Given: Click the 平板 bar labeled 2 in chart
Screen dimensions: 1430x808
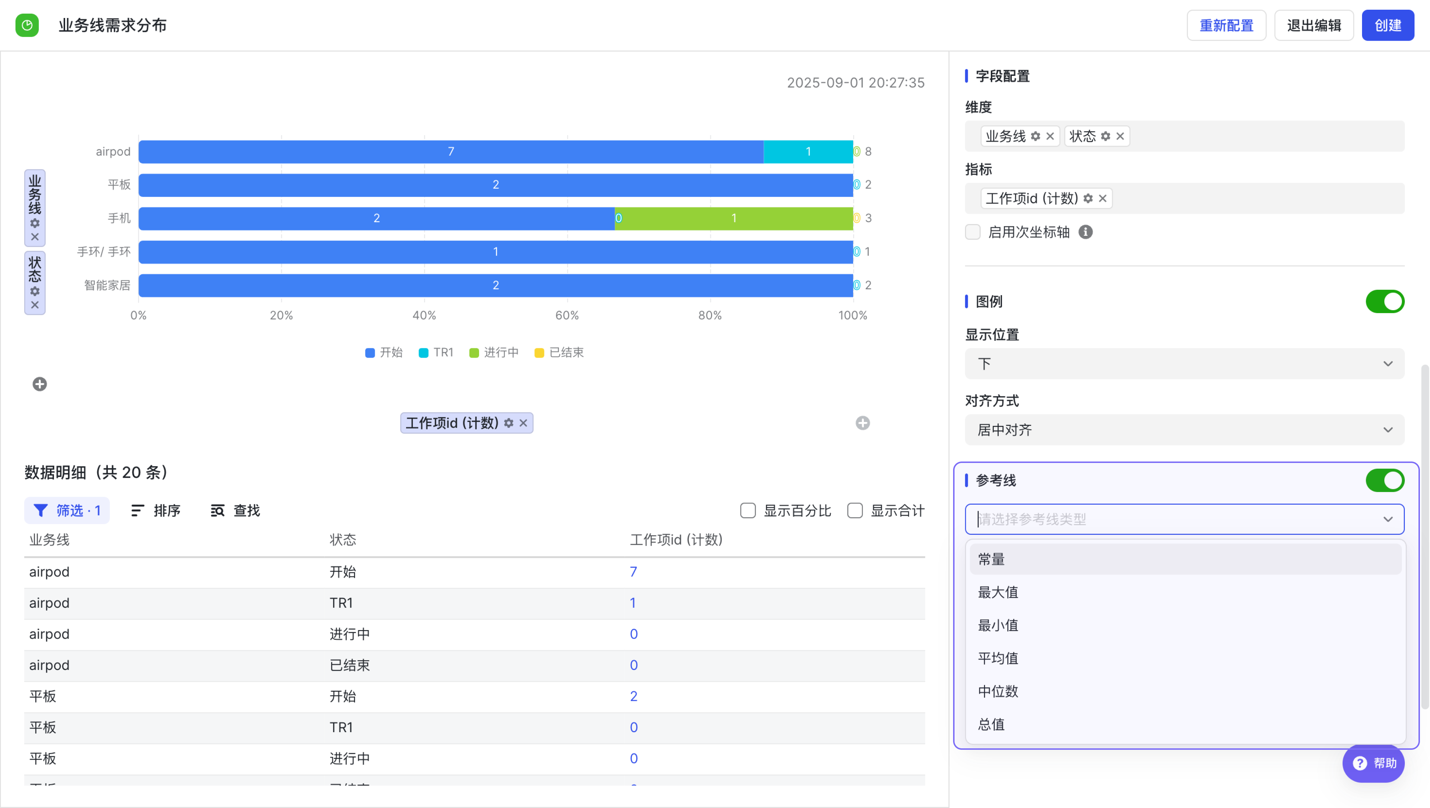Looking at the screenshot, I should pyautogui.click(x=496, y=185).
